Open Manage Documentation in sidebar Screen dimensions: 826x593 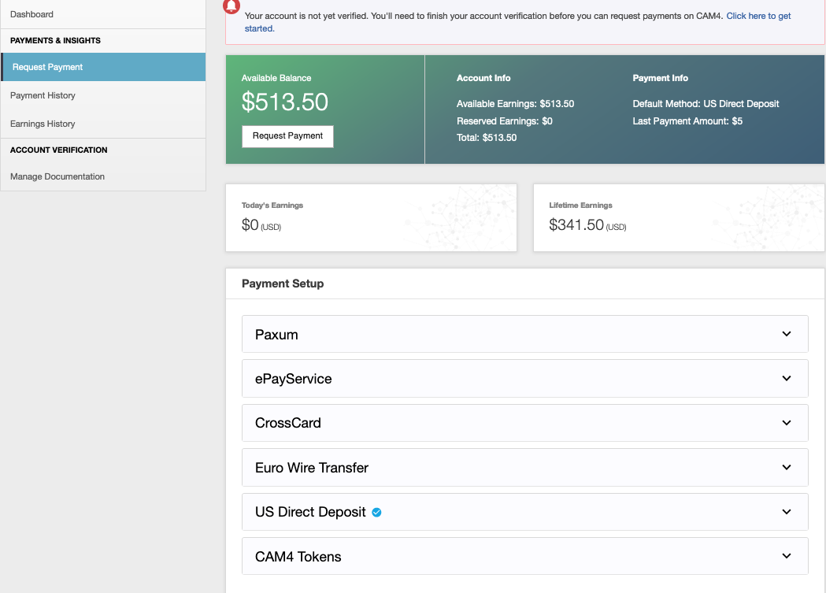point(57,176)
